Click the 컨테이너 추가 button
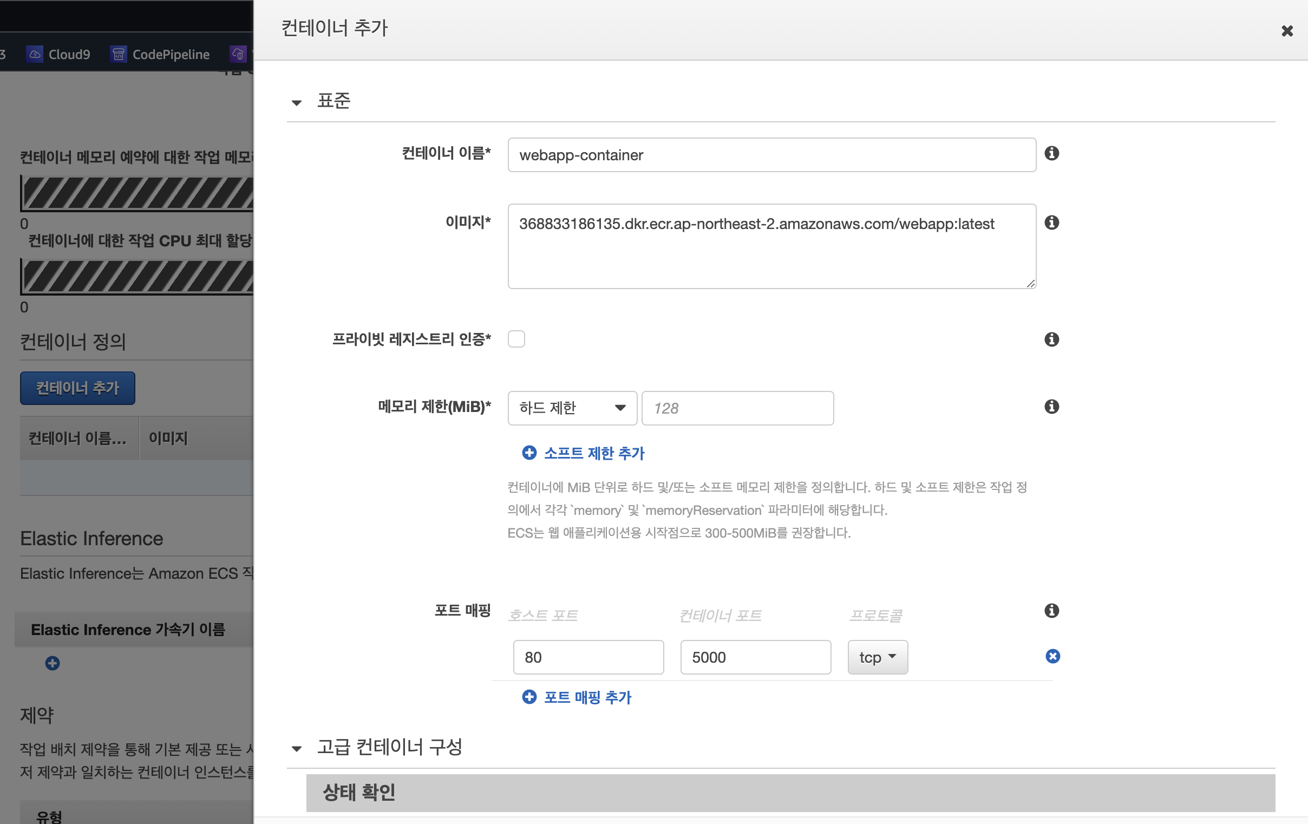This screenshot has height=824, width=1308. [x=77, y=388]
